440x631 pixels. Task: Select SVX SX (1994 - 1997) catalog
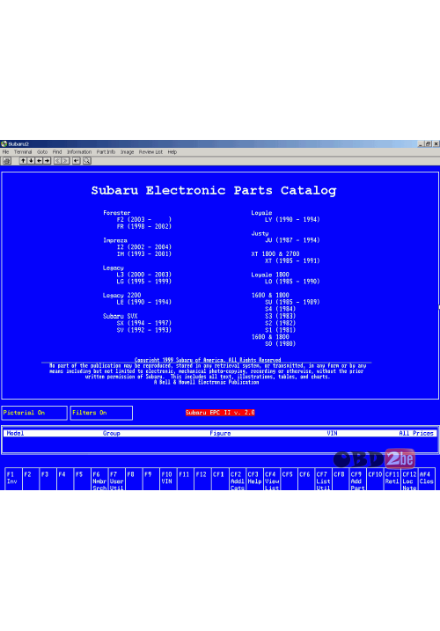pos(144,323)
